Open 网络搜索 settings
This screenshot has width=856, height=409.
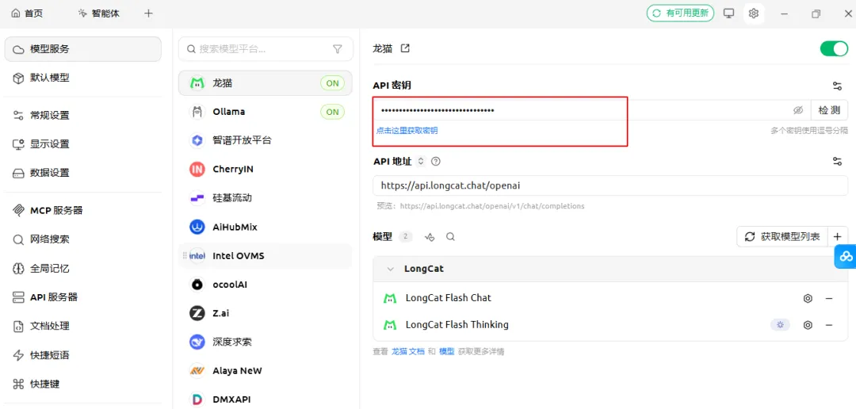click(83, 239)
